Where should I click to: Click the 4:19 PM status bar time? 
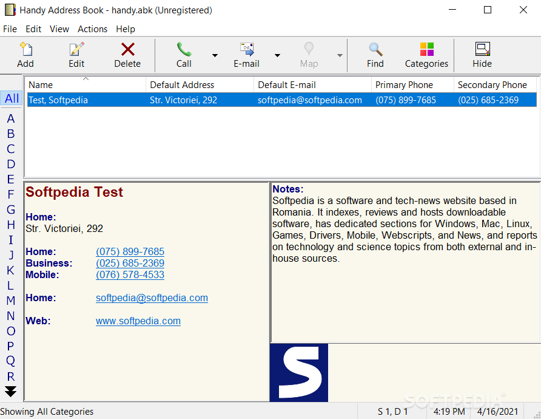click(449, 412)
